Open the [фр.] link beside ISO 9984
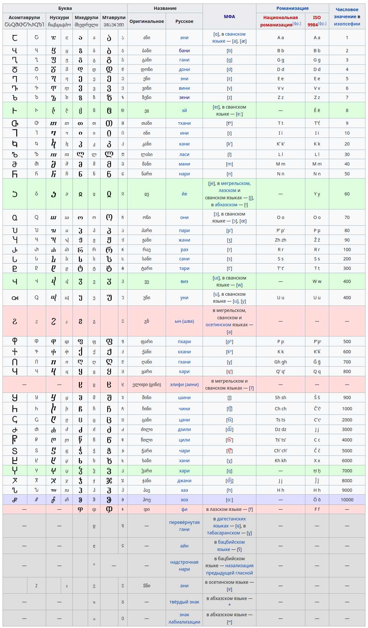 coord(322,24)
